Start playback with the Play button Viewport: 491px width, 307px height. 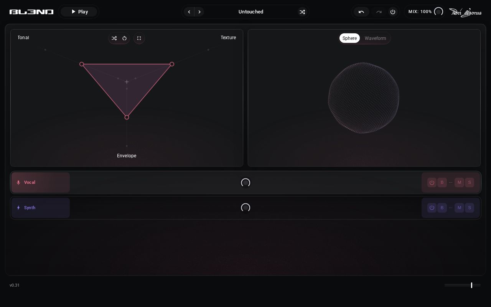tap(79, 12)
